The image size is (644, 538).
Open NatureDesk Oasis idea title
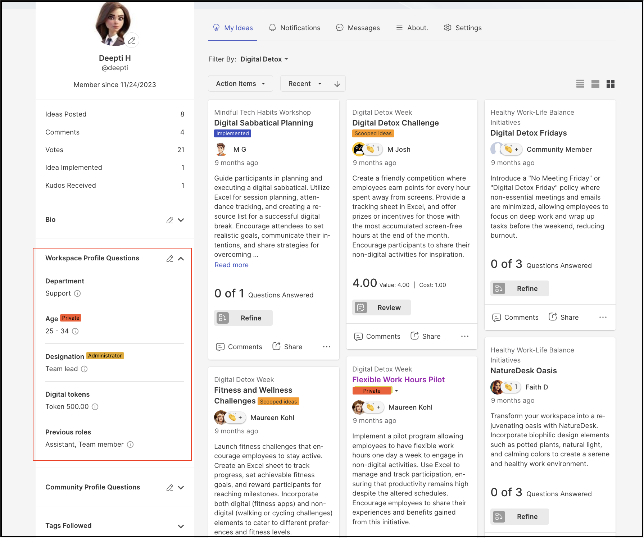(x=523, y=371)
